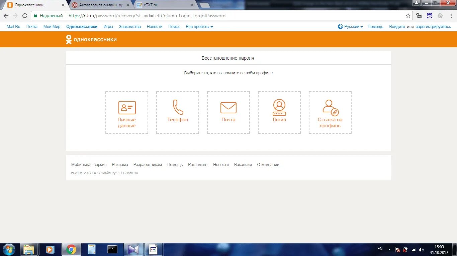Image resolution: width=457 pixels, height=256 pixels.
Task: Choose the Ссылка на профиль icon
Action: tap(330, 108)
